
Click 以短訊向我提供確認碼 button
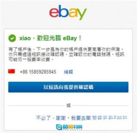68,87
